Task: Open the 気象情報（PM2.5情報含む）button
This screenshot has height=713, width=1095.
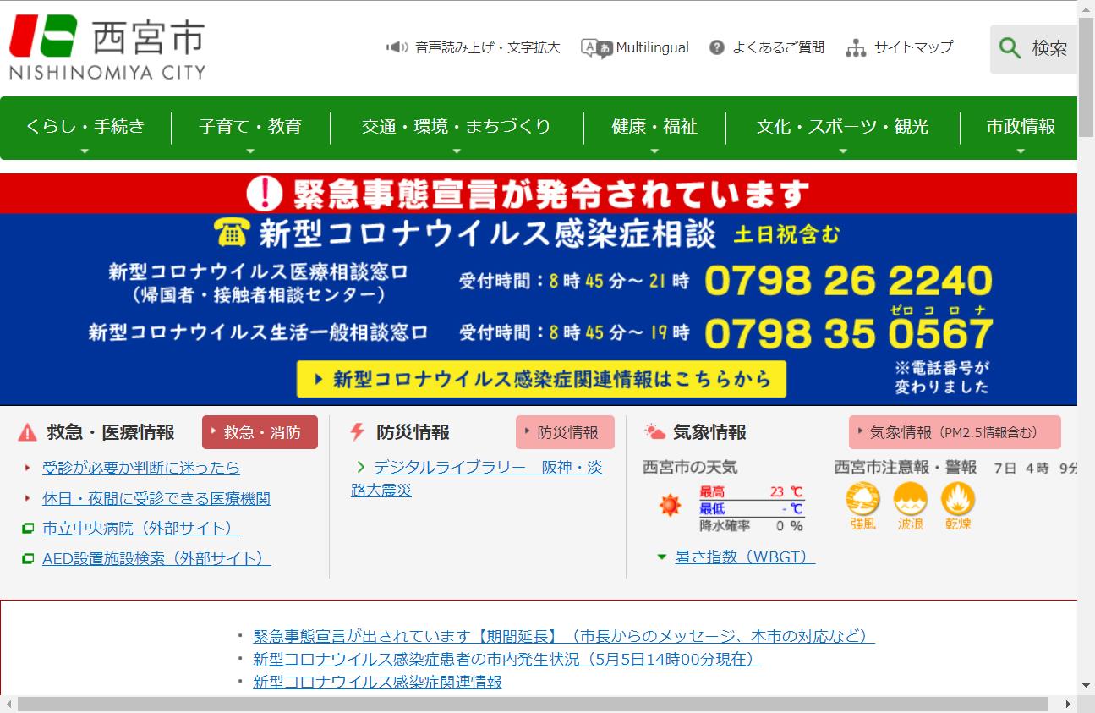Action: tap(954, 431)
